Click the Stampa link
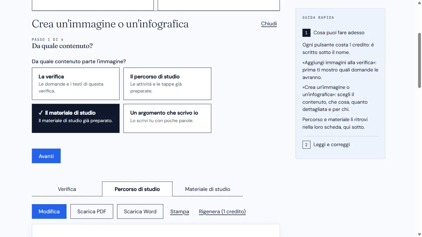 tap(180, 212)
